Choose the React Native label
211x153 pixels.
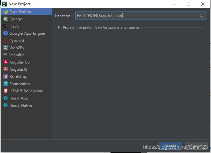(21, 105)
